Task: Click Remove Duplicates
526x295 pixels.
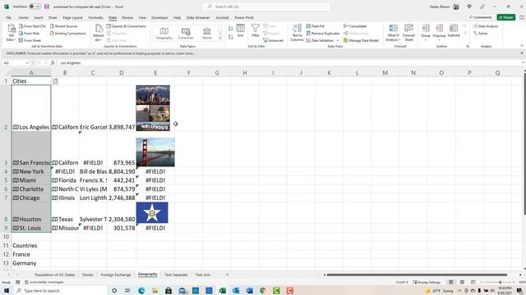Action: coord(323,33)
